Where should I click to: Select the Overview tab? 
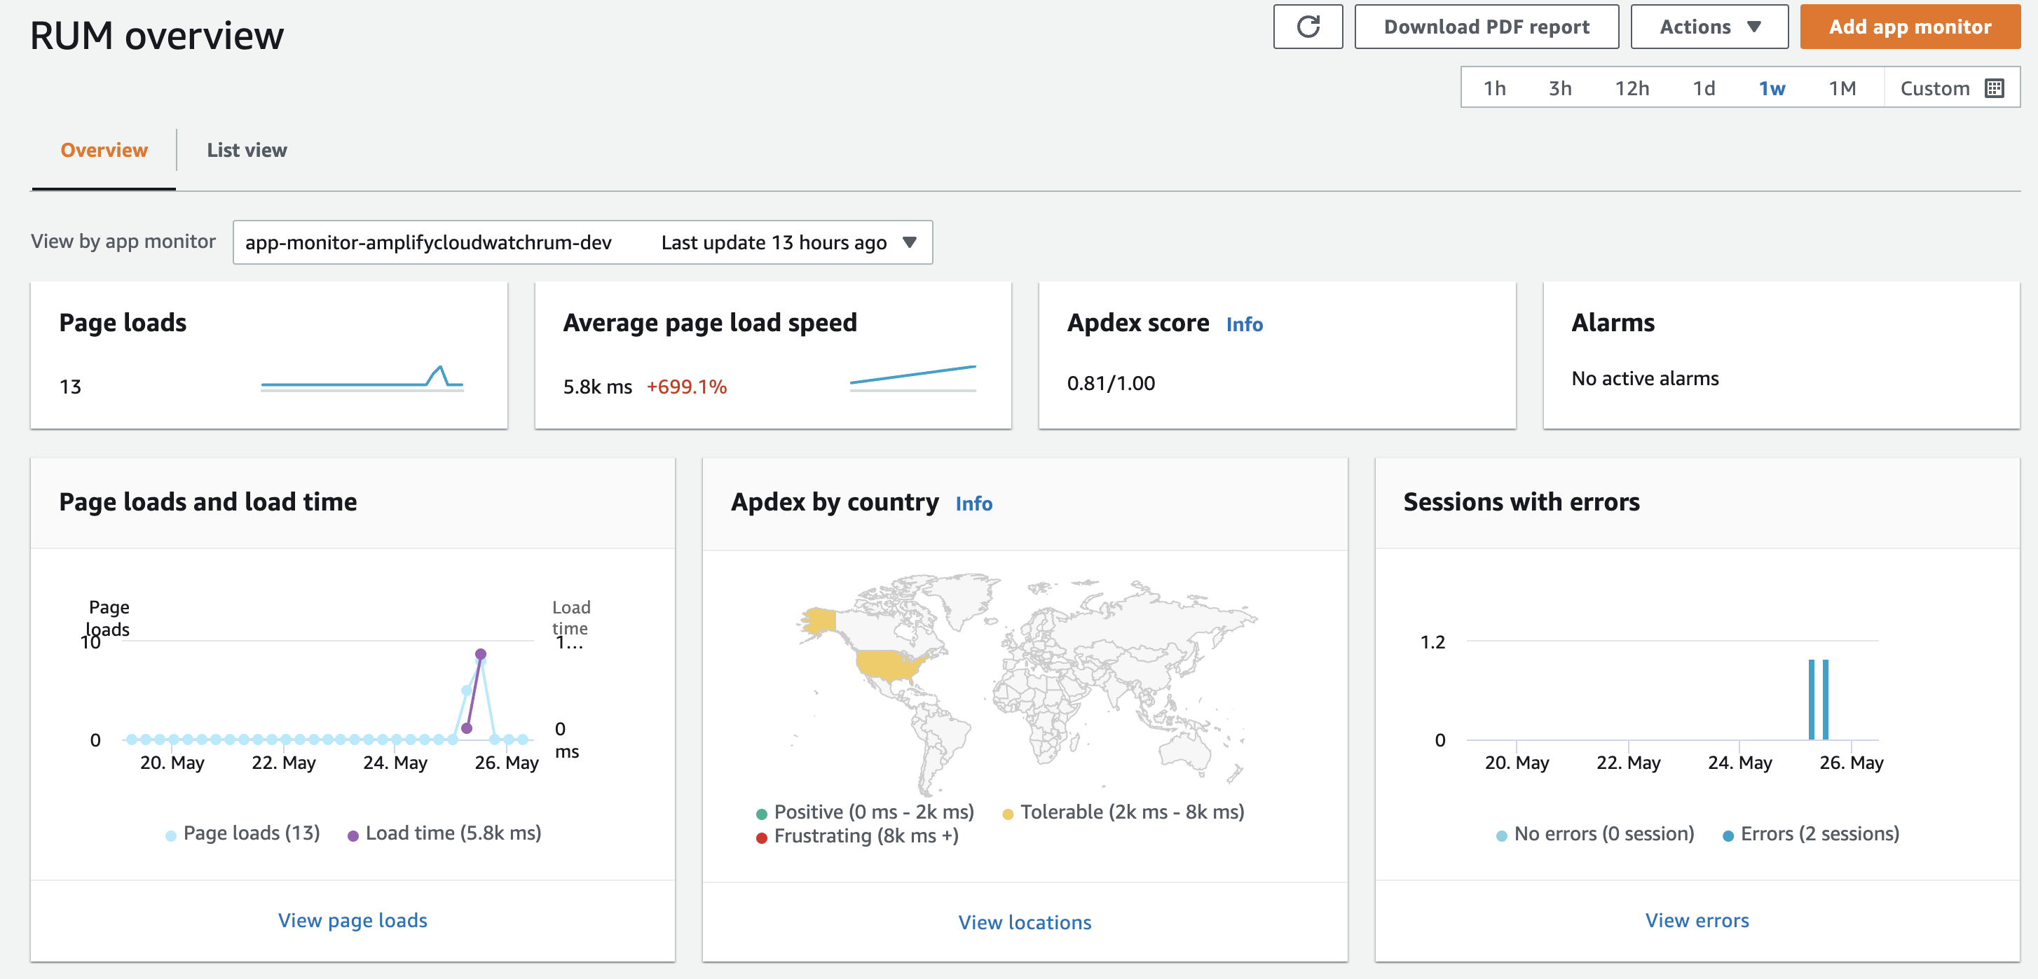[104, 151]
